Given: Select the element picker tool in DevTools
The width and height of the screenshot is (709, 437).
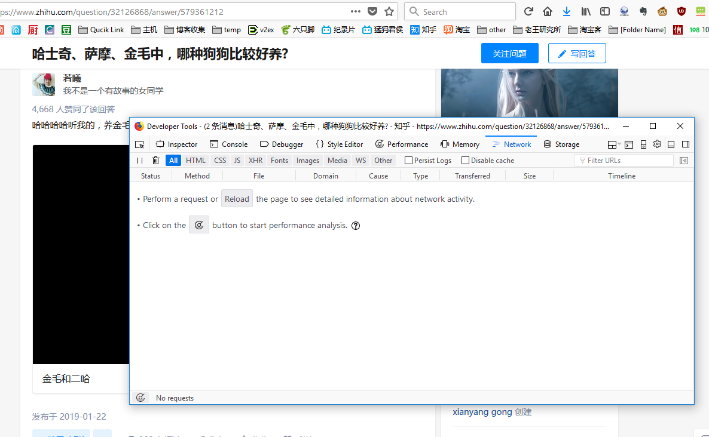Looking at the screenshot, I should click(139, 144).
